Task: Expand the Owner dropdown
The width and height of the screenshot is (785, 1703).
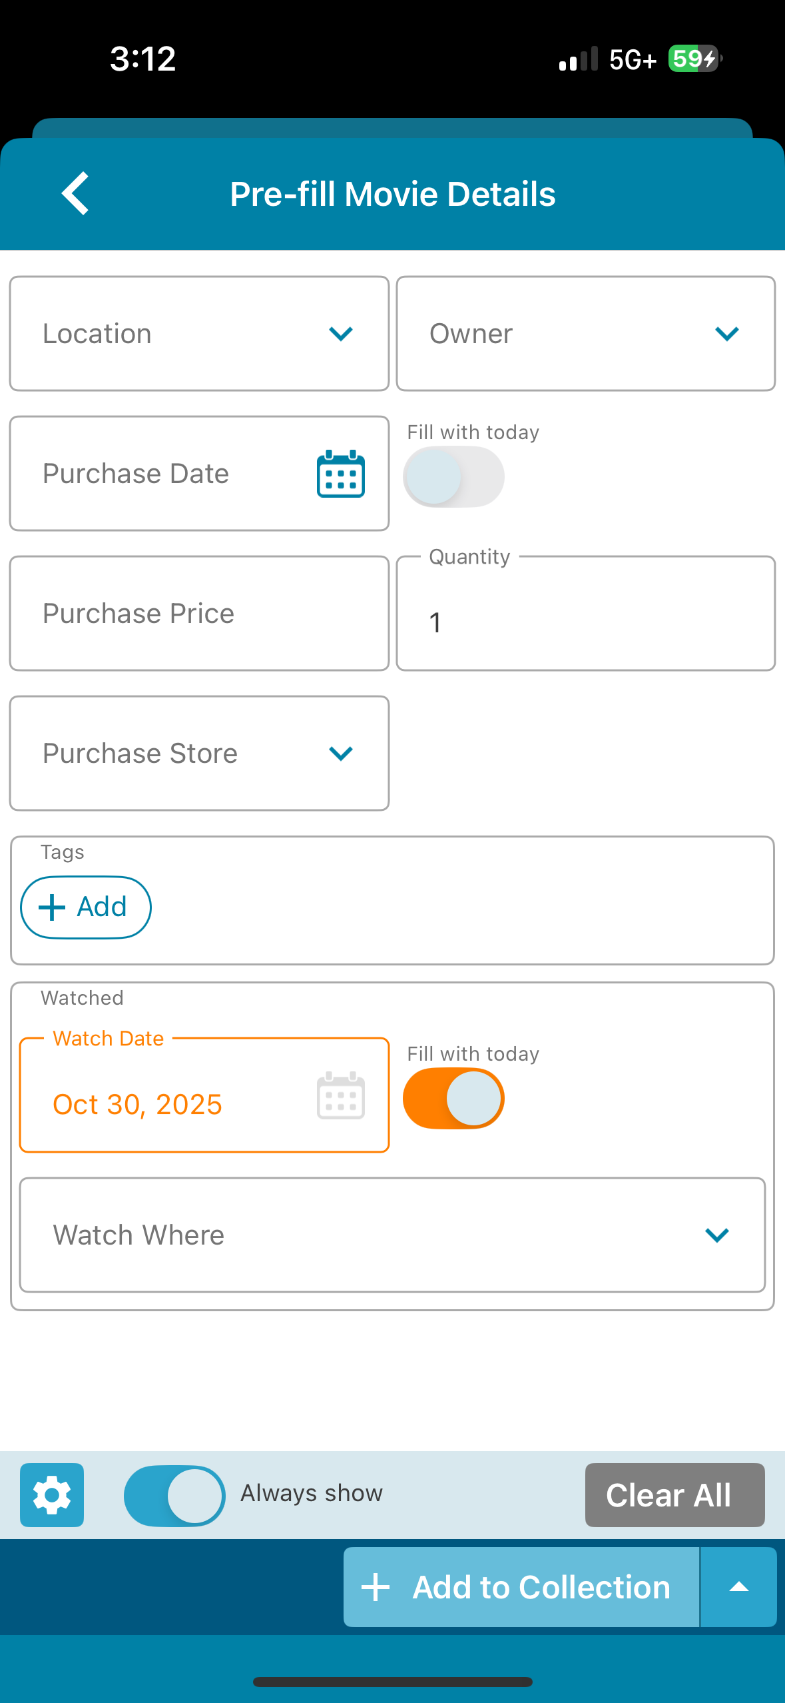Action: (x=585, y=334)
